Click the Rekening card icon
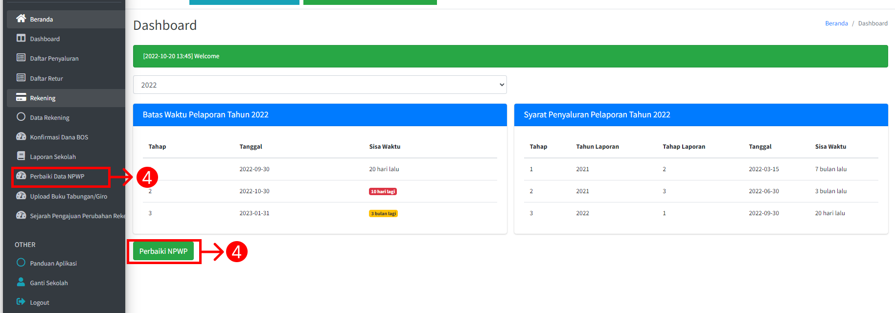This screenshot has width=895, height=313. [21, 97]
